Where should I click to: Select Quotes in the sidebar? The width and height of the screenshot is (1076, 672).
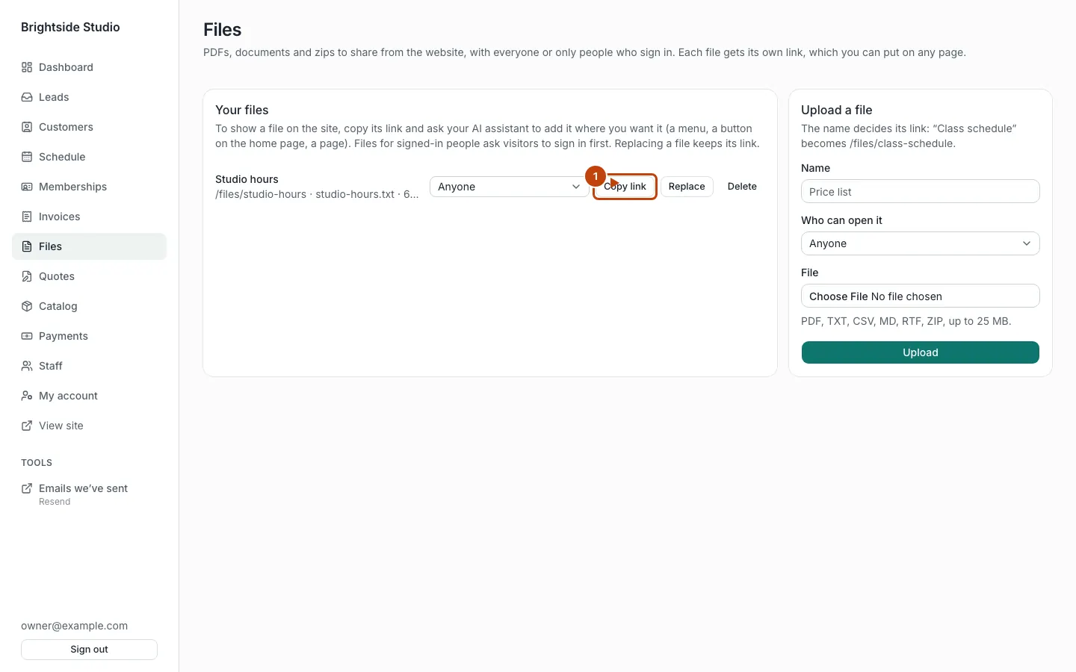click(89, 276)
